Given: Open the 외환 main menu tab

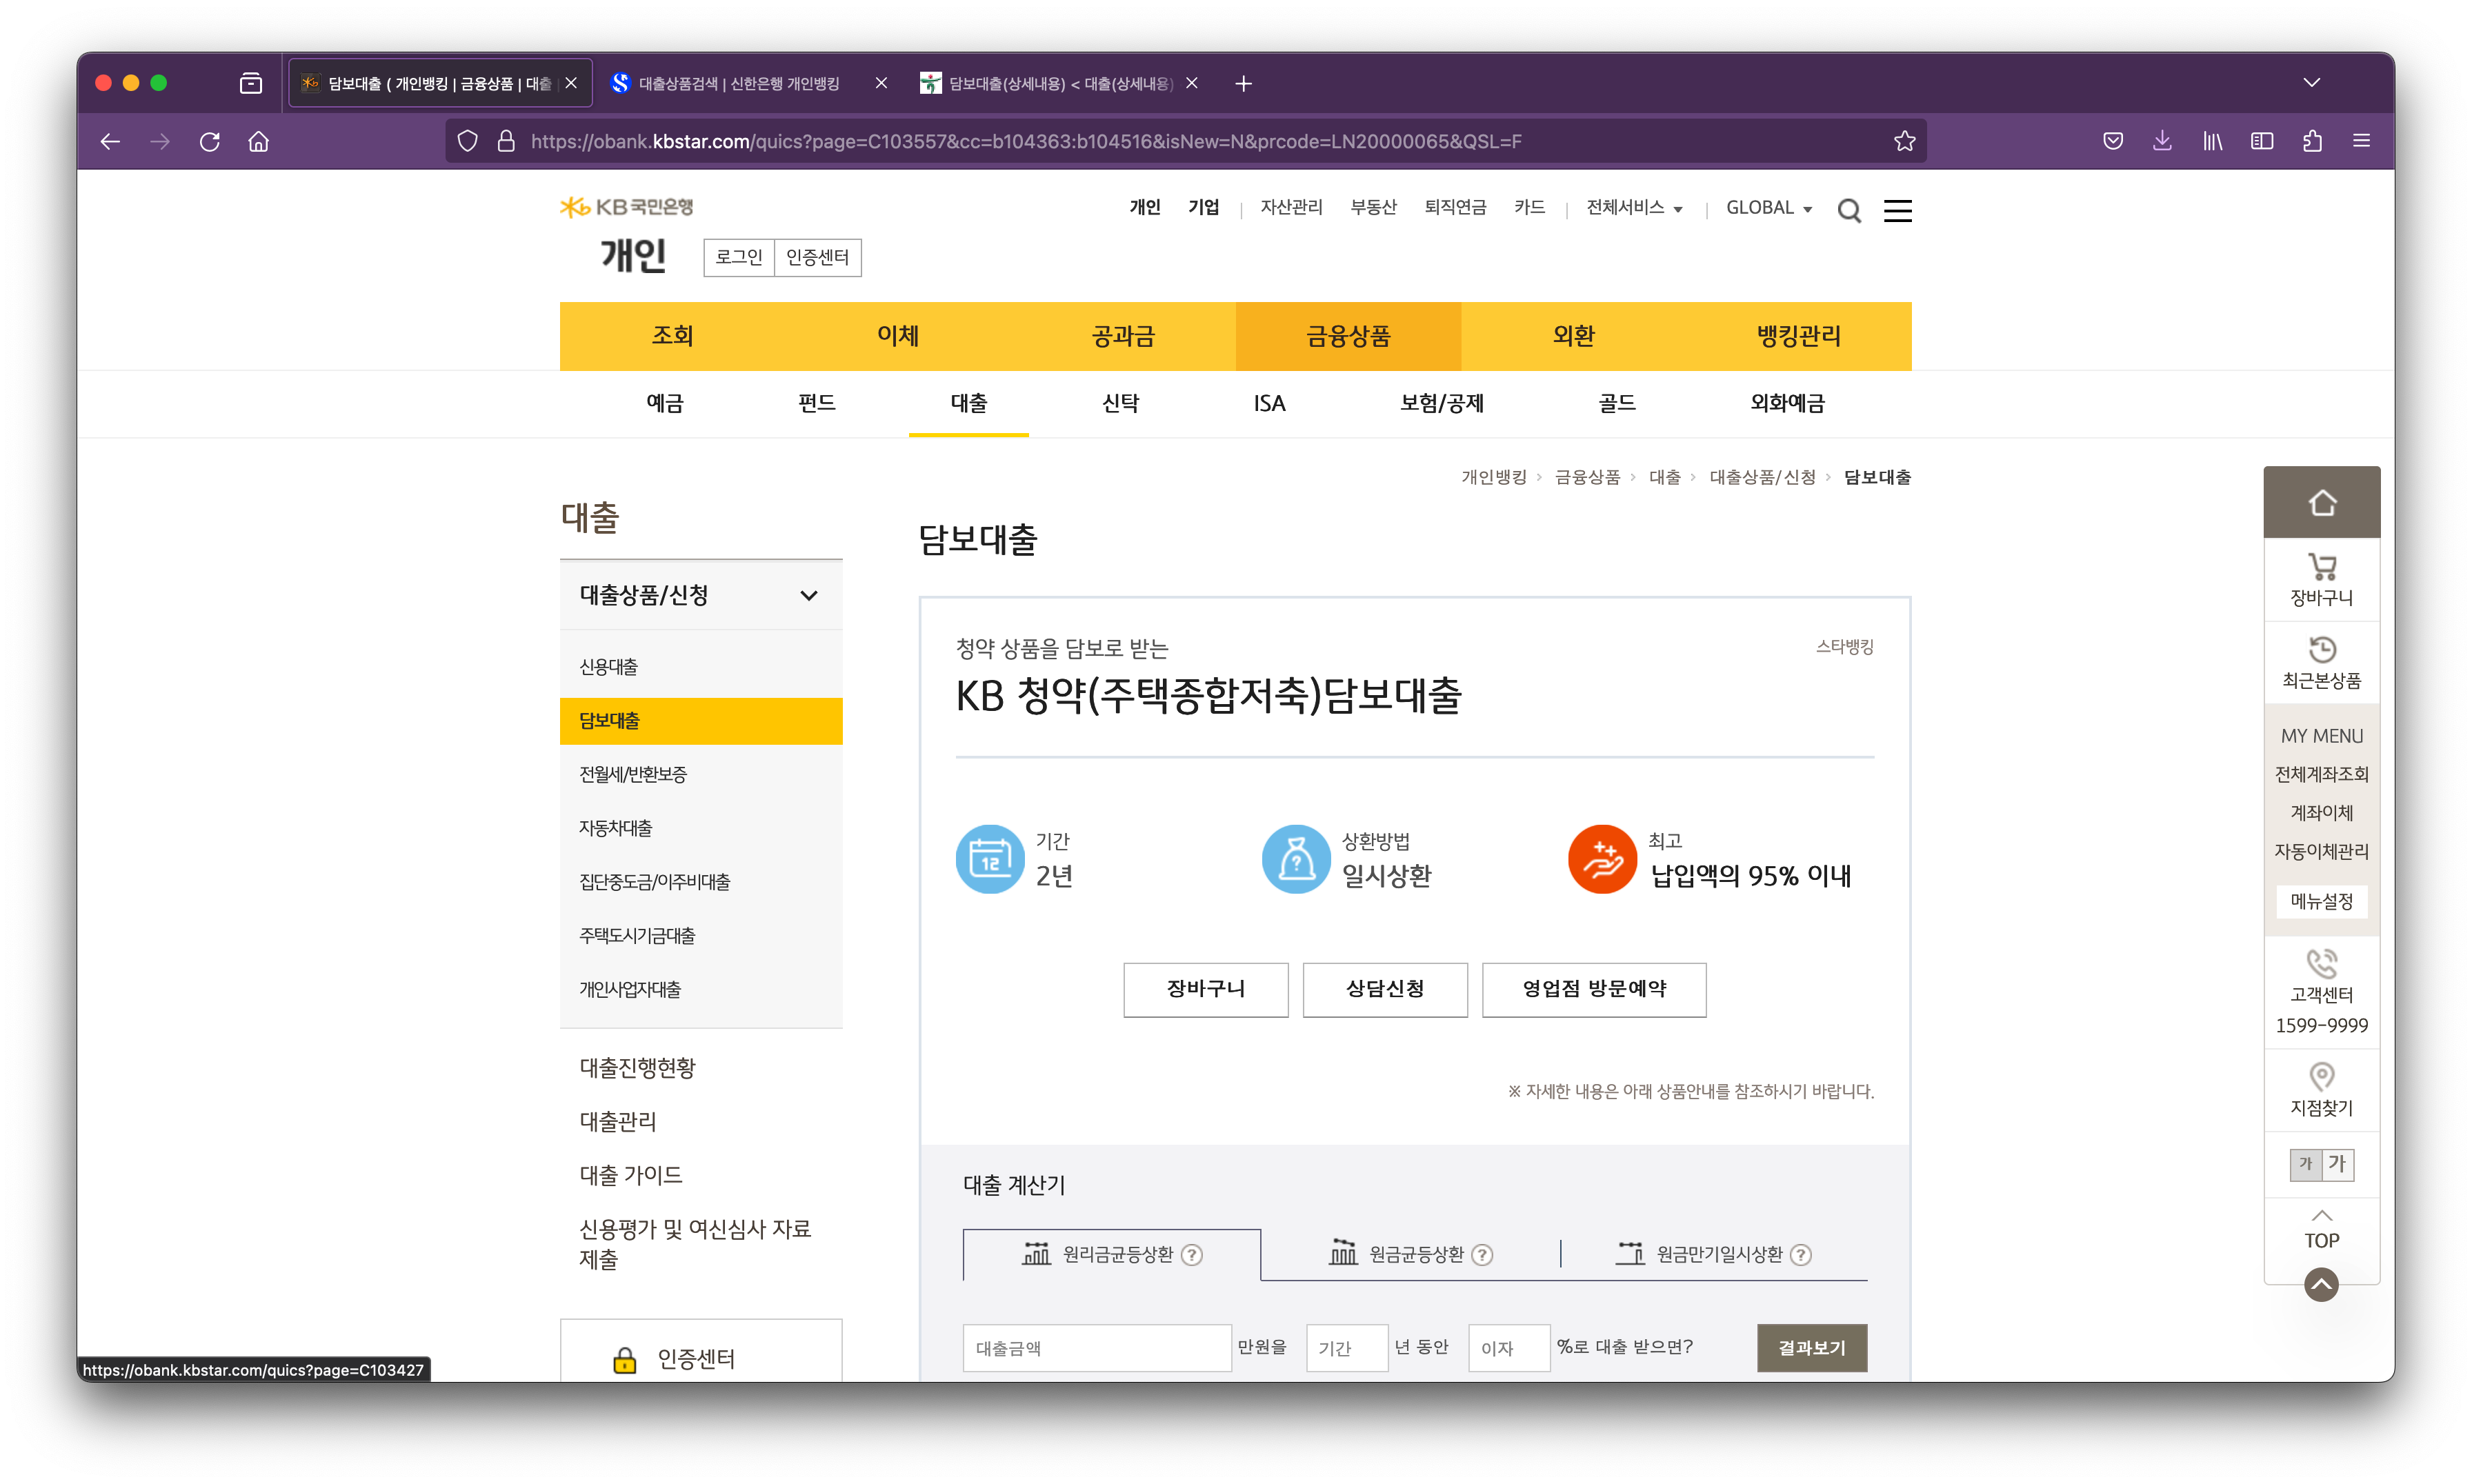Looking at the screenshot, I should 1573,336.
